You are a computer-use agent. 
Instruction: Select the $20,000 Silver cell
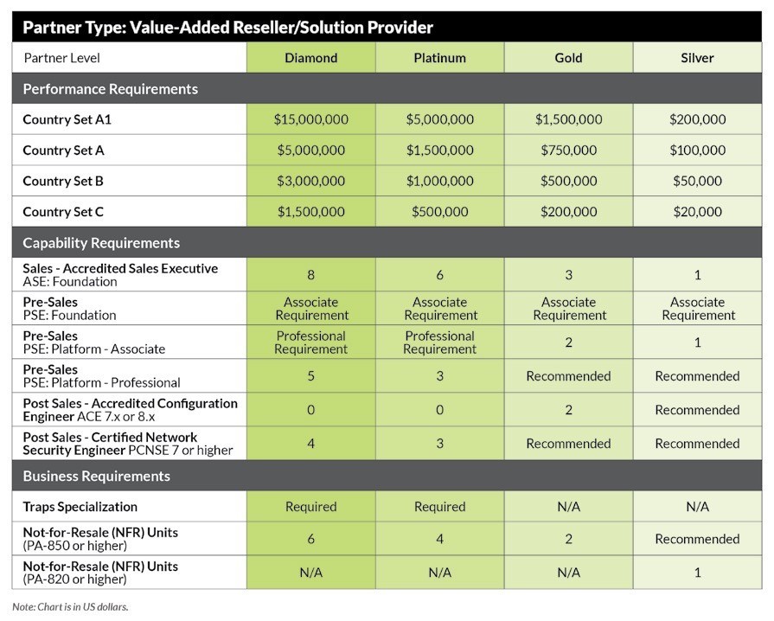(x=697, y=212)
